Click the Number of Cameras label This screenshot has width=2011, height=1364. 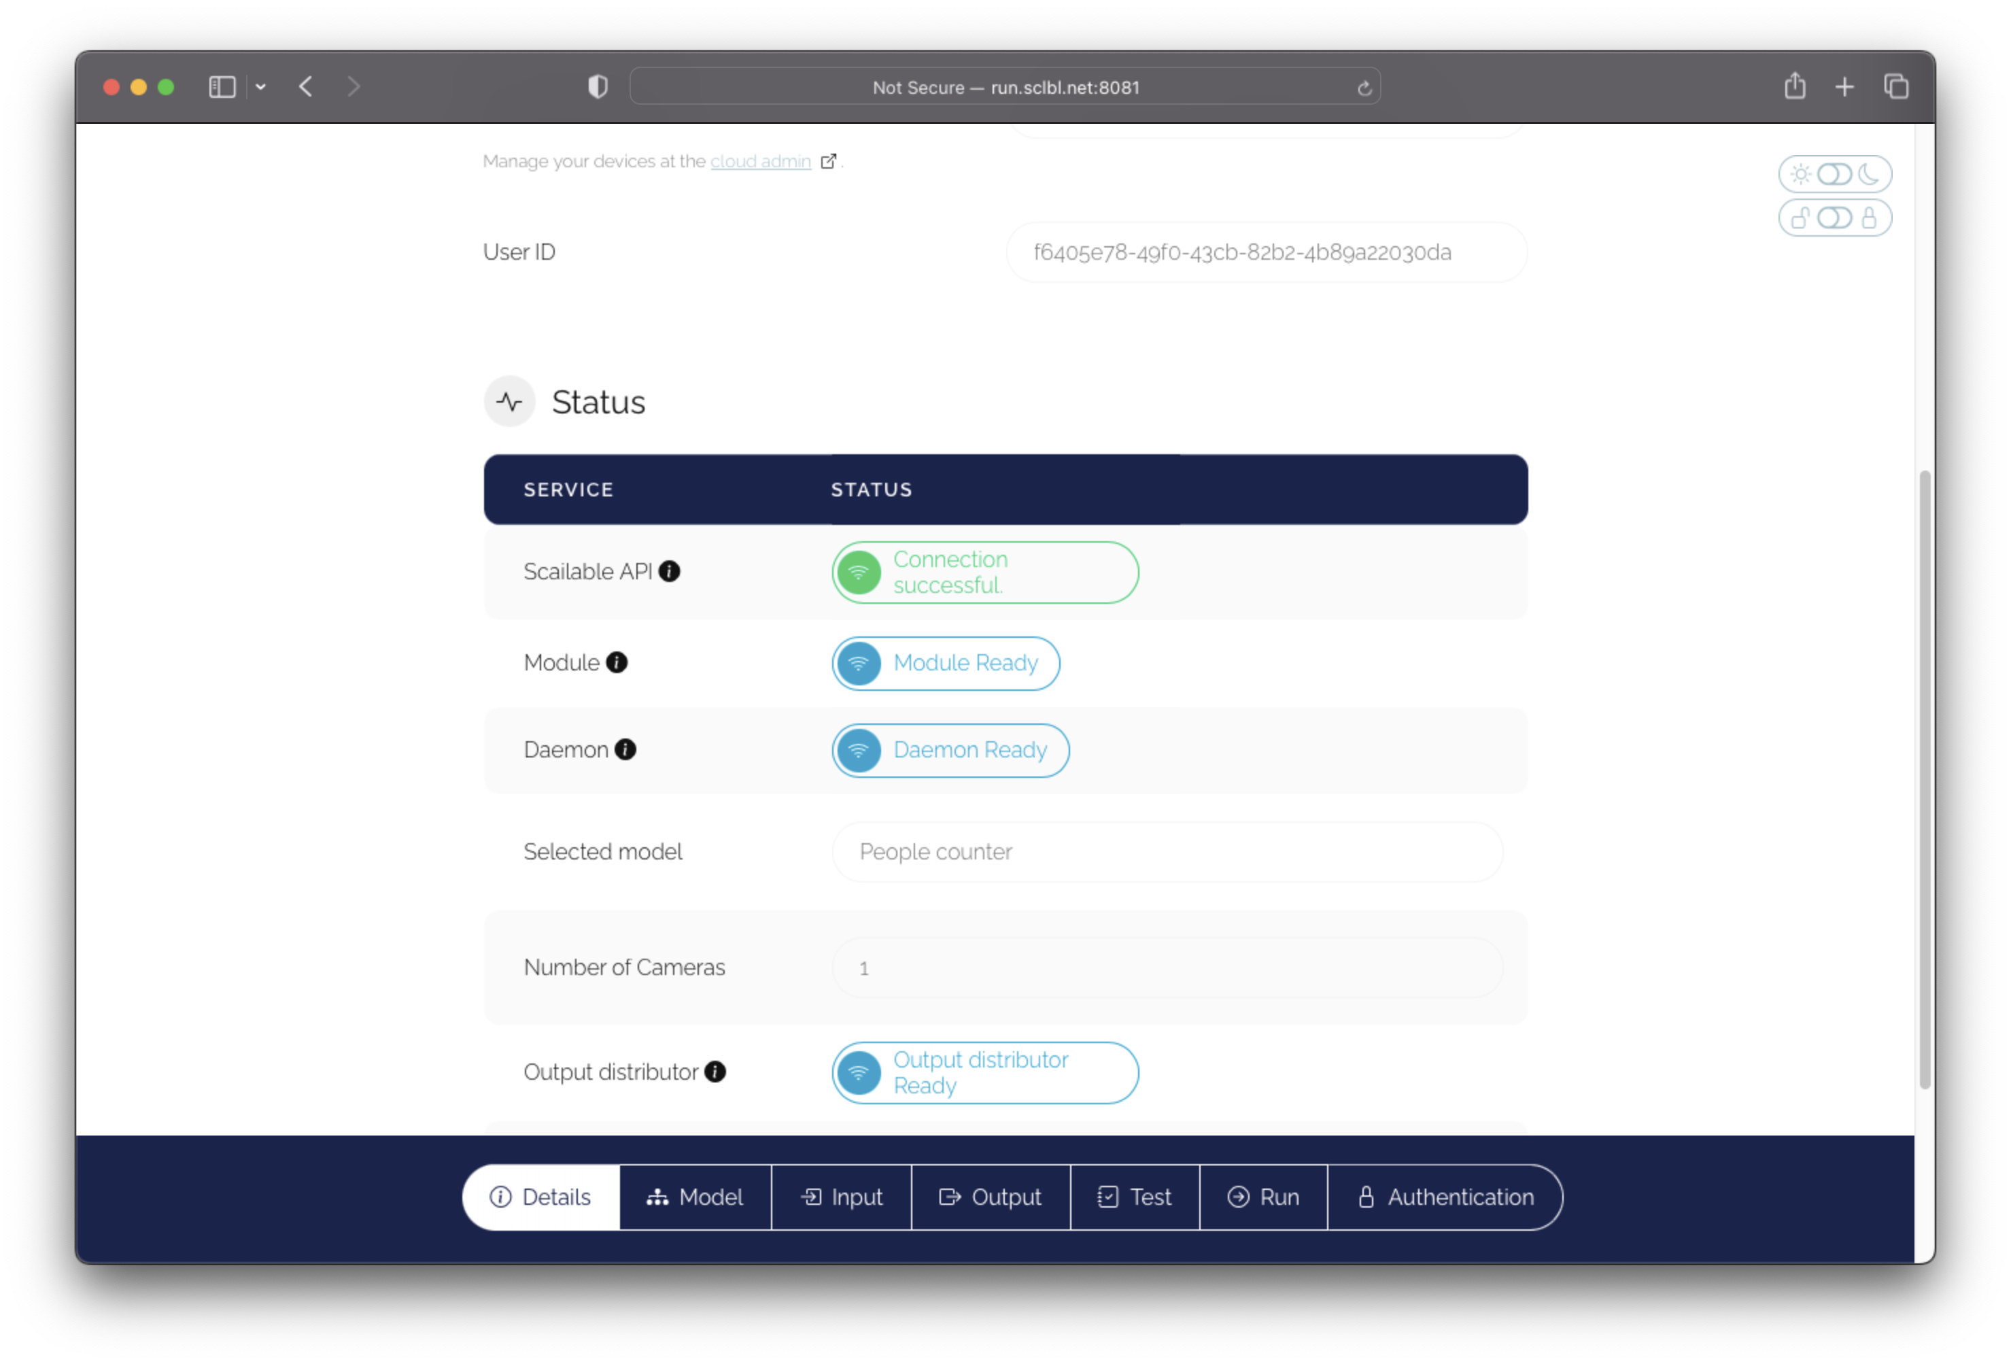coord(624,968)
